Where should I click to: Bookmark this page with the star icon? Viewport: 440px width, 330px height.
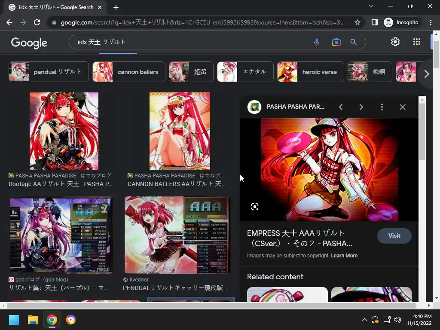coord(357,22)
